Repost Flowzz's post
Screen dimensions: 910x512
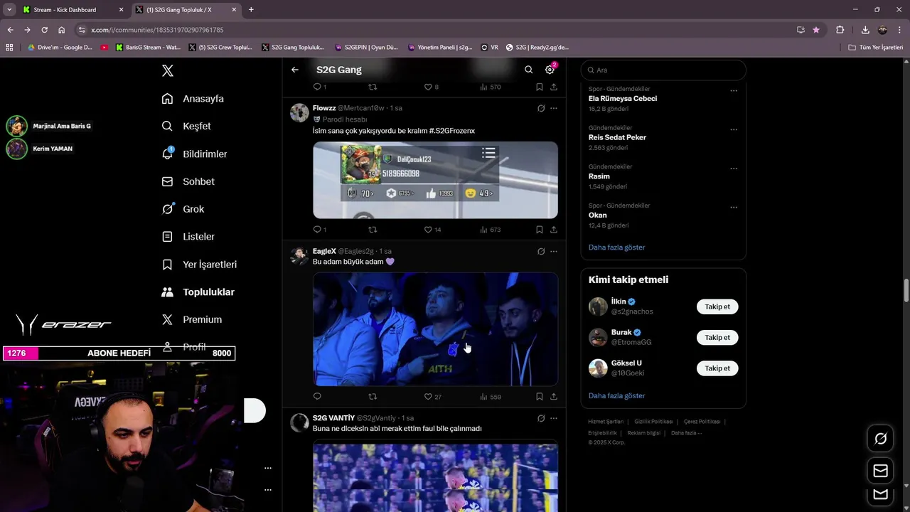(373, 230)
